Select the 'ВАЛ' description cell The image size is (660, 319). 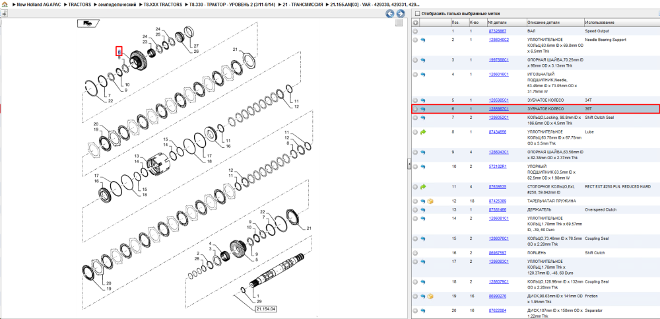[x=531, y=31]
